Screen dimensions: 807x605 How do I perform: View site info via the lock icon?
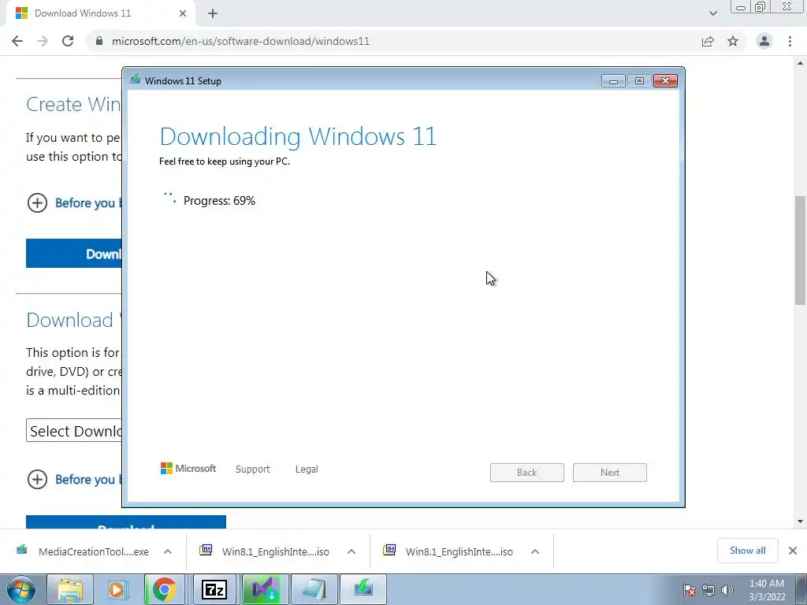(99, 41)
